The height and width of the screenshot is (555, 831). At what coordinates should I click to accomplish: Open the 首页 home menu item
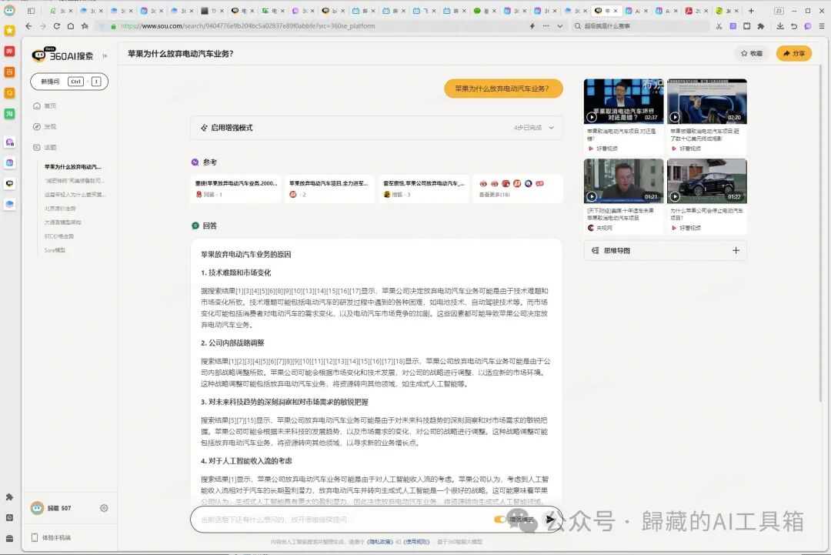pos(45,106)
